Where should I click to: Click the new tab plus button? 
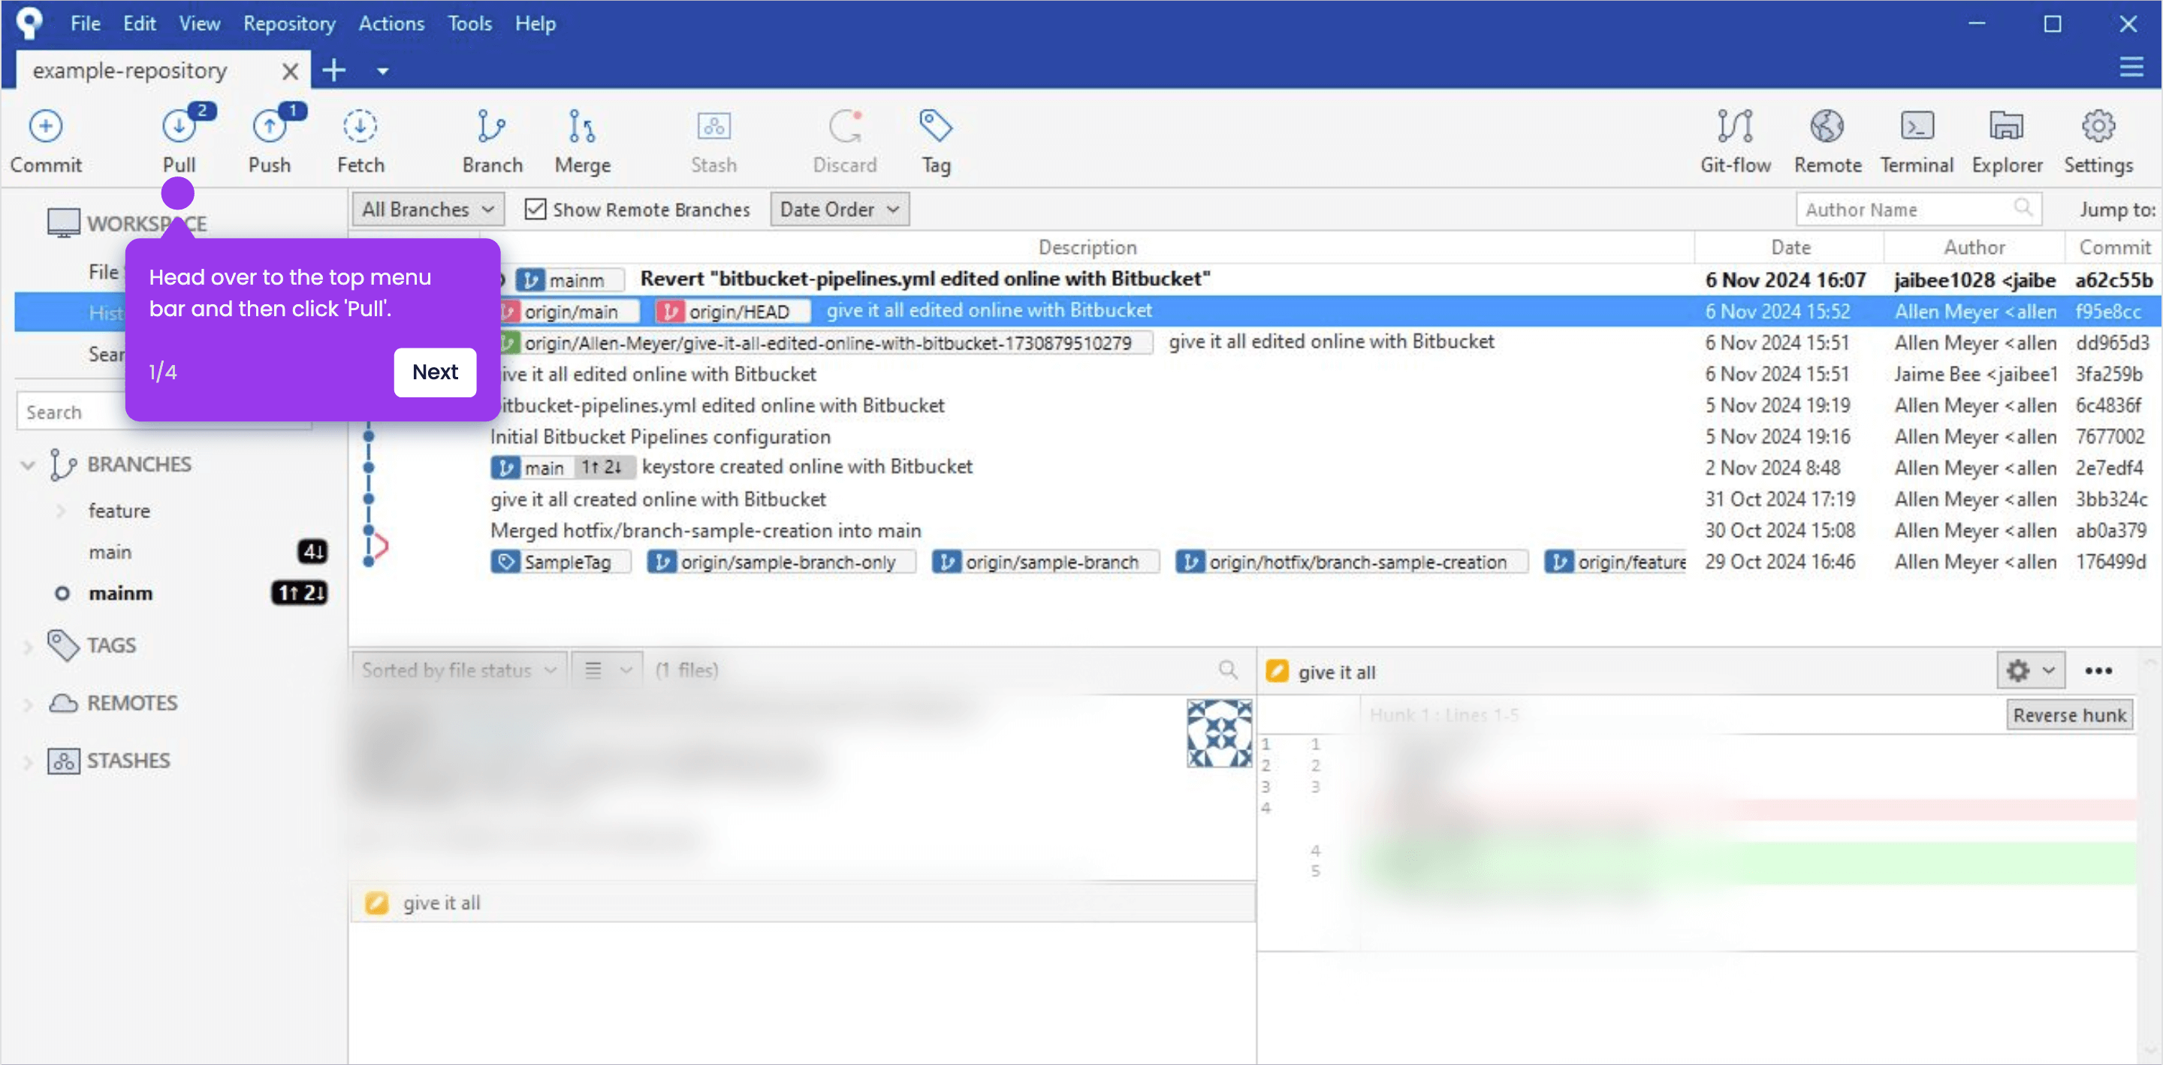click(334, 70)
